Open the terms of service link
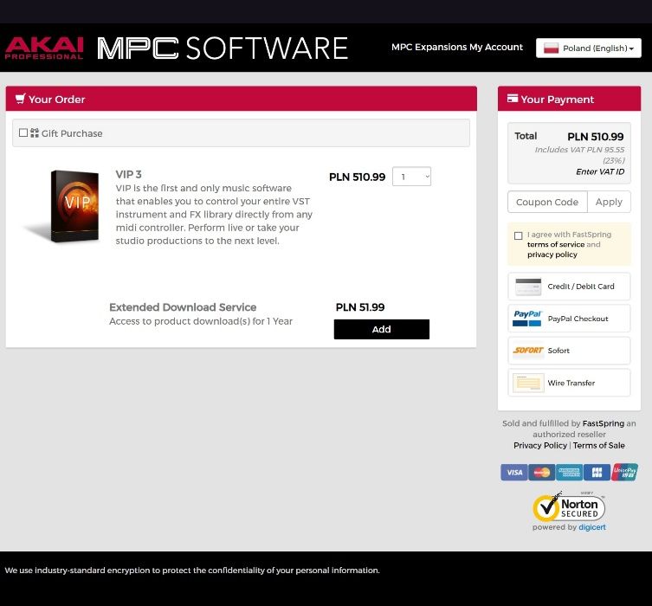 click(x=556, y=244)
